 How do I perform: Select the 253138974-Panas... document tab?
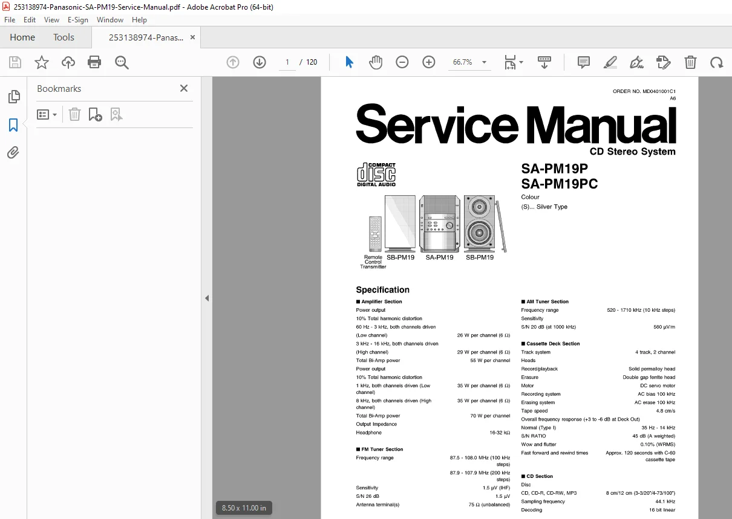tap(146, 37)
